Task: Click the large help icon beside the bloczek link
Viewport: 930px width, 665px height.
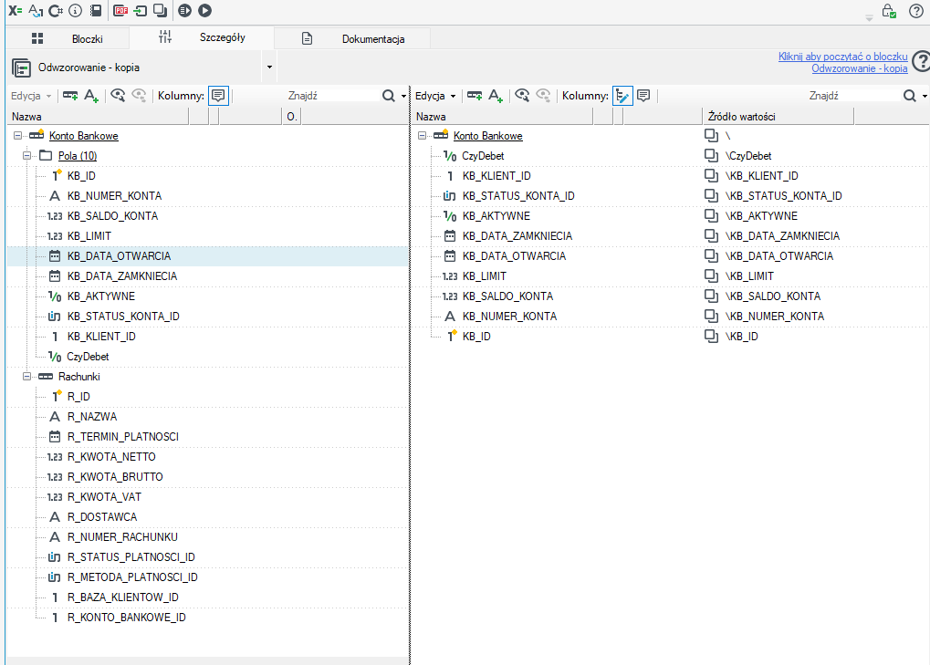Action: tap(921, 62)
